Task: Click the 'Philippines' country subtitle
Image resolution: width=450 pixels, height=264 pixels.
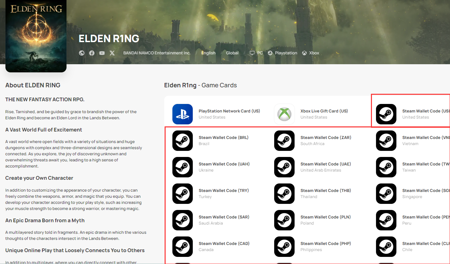Action: (x=311, y=250)
